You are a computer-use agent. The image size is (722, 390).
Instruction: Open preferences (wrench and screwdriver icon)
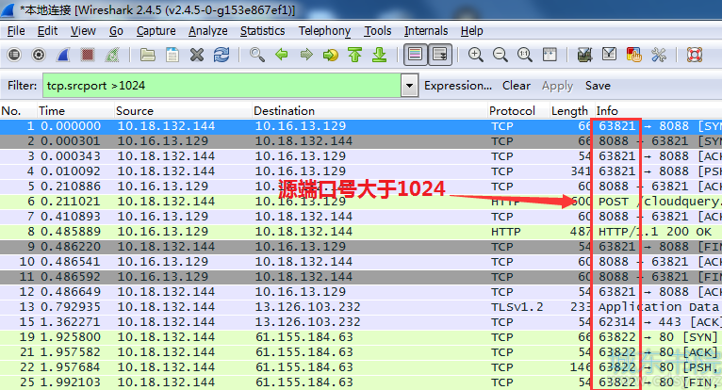[659, 56]
